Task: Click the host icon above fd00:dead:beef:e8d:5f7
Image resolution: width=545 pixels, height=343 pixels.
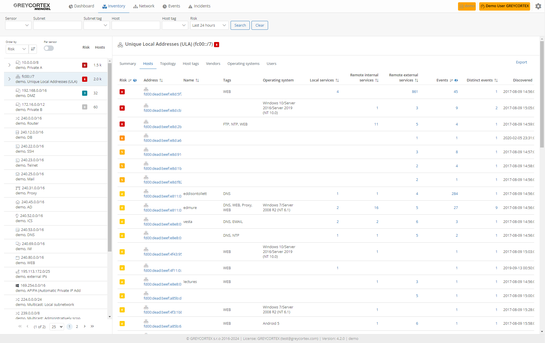Action: 146,89
